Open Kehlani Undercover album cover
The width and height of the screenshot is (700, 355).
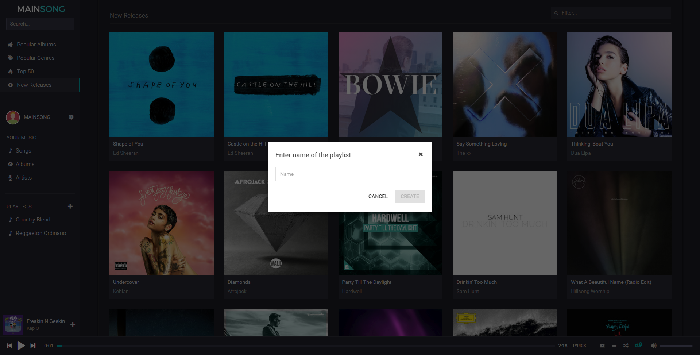coord(162,223)
